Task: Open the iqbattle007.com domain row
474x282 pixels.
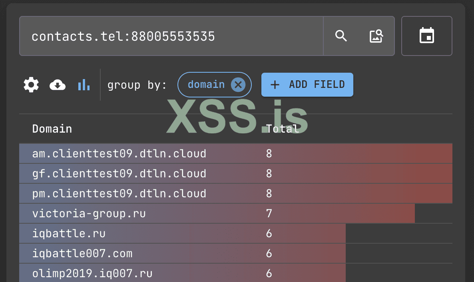Action: click(x=82, y=254)
